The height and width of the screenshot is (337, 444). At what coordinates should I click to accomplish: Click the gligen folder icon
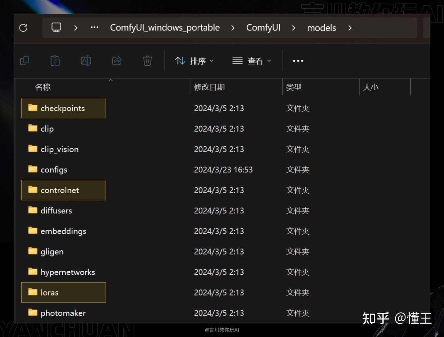33,251
